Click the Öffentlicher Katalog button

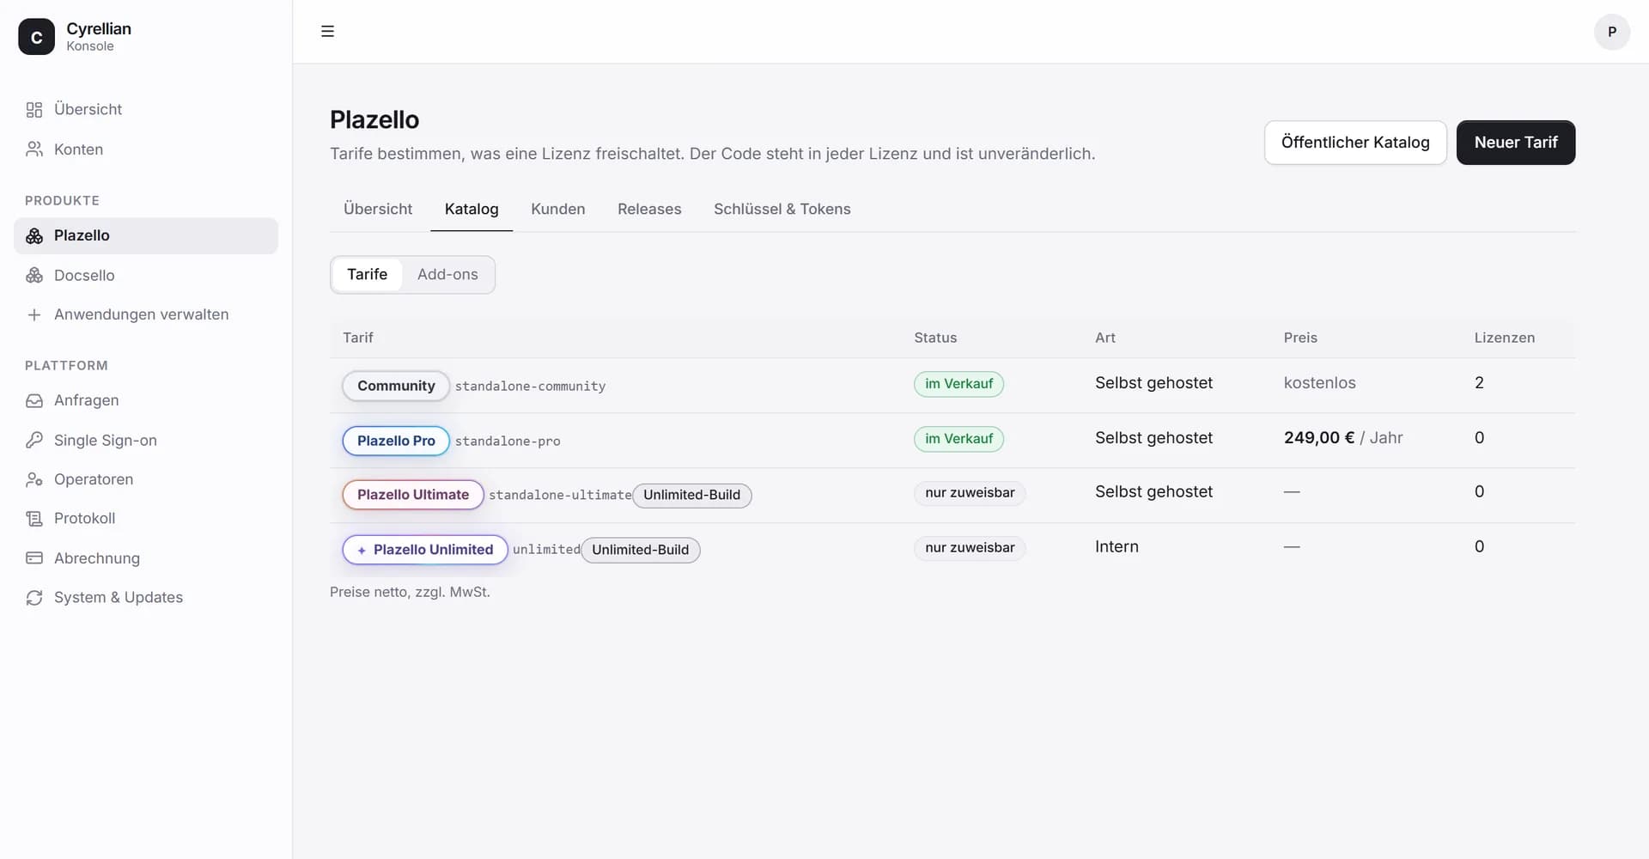(x=1355, y=143)
